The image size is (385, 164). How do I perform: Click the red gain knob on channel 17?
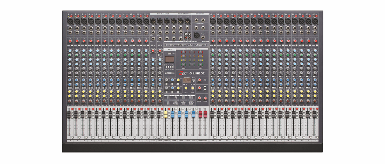[x=213, y=41]
